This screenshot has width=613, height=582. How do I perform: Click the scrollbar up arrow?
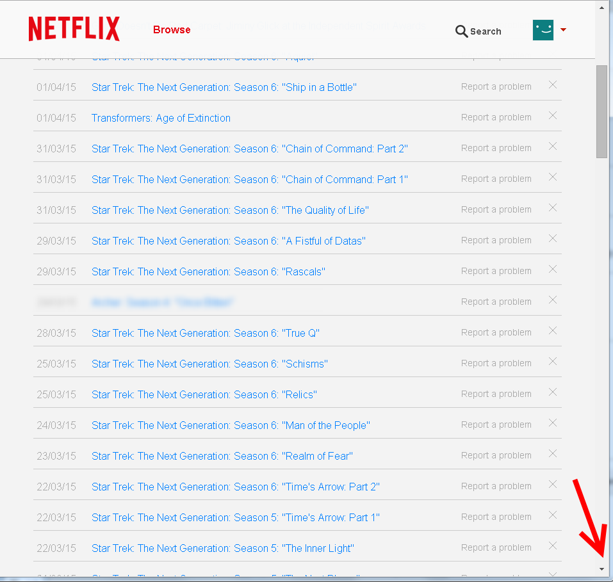[x=601, y=8]
